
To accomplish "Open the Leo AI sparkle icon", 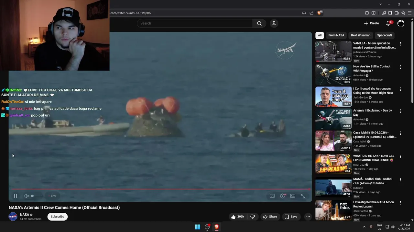I will click(x=403, y=13).
